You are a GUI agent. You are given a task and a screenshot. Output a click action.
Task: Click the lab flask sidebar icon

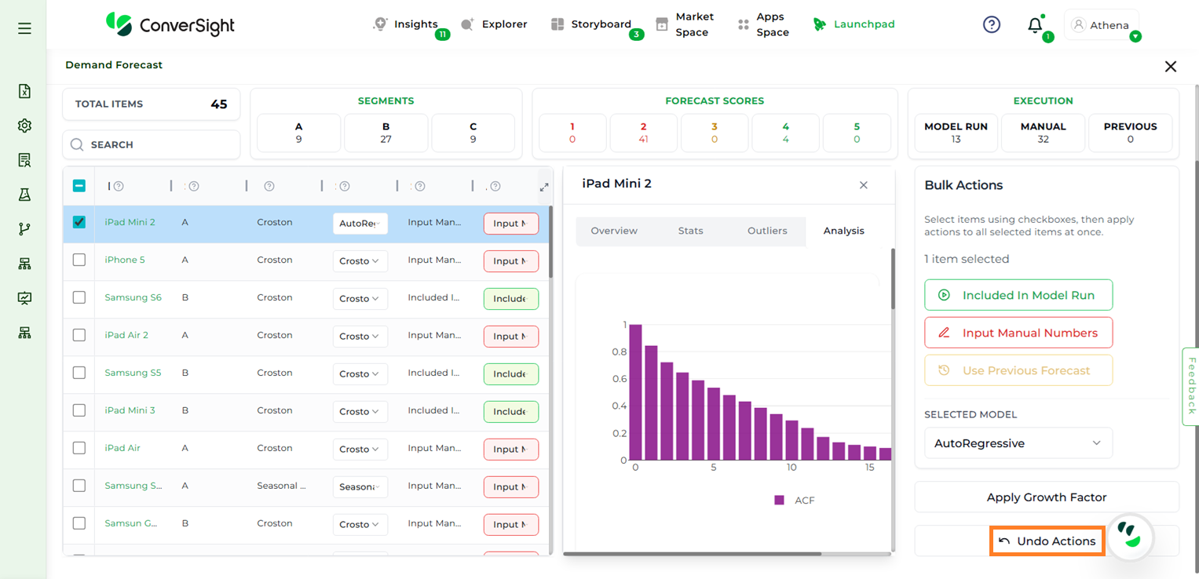point(24,195)
